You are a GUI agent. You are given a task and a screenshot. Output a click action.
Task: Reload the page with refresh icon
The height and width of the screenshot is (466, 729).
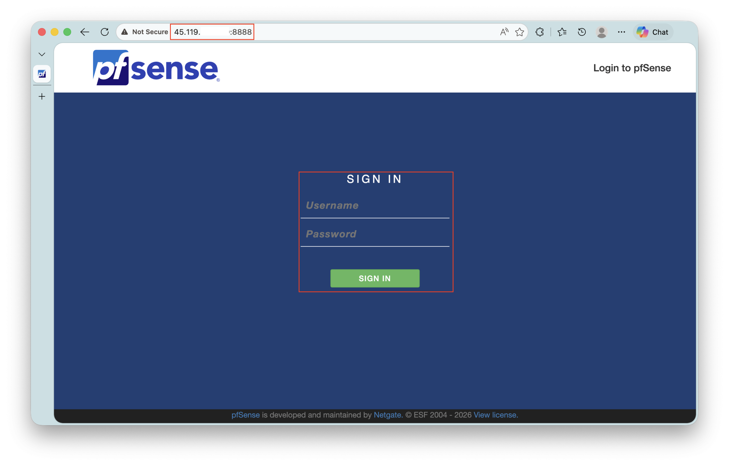[x=105, y=32]
